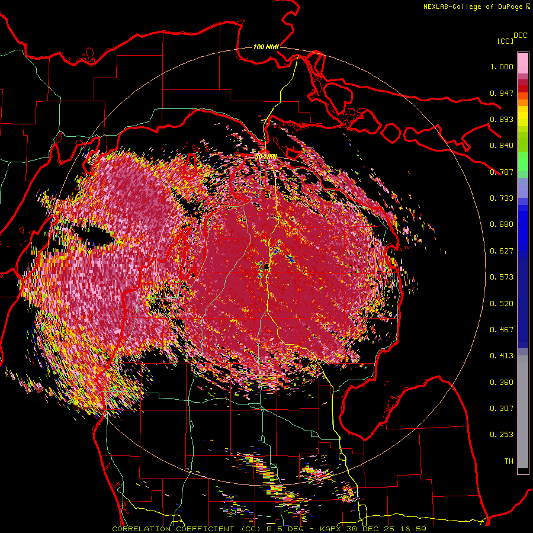Select the 0.627 scale value

(x=502, y=251)
